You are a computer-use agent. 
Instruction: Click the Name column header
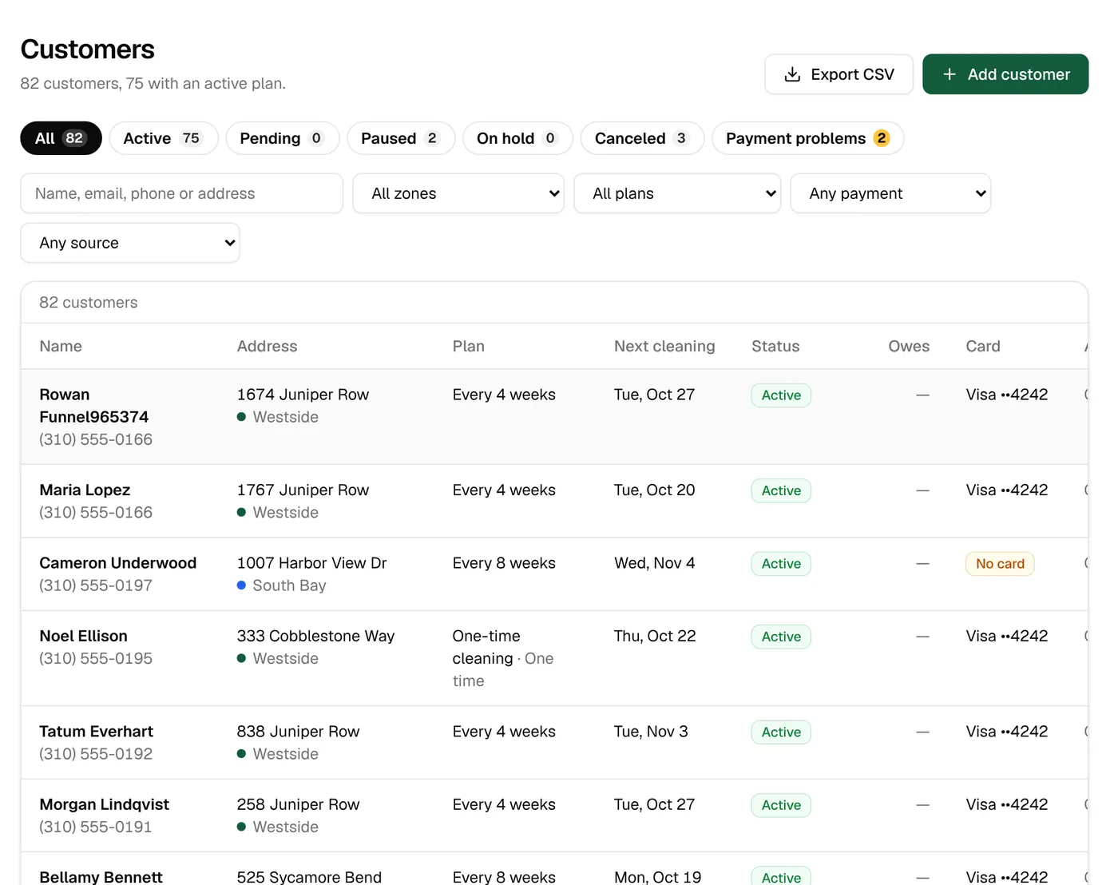(61, 346)
